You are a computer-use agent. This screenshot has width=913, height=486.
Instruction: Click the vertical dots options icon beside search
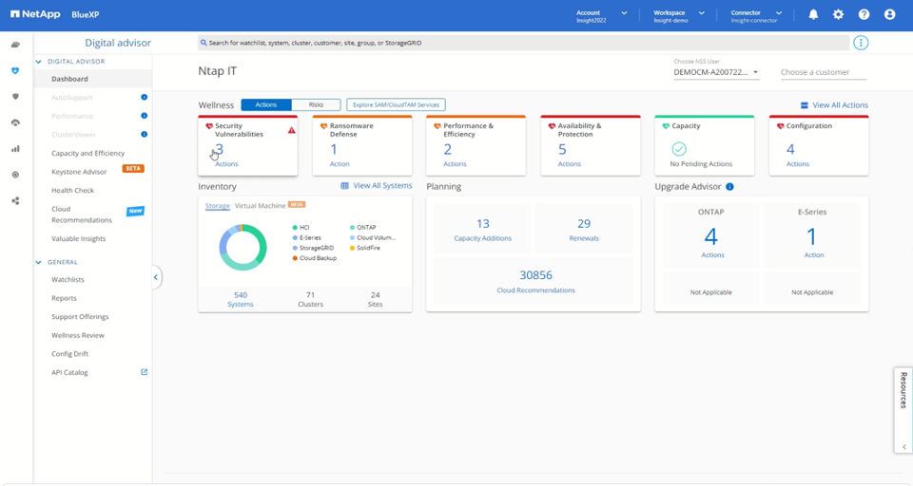(x=861, y=43)
